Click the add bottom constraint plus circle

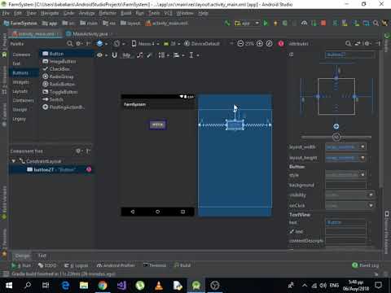tap(336, 126)
